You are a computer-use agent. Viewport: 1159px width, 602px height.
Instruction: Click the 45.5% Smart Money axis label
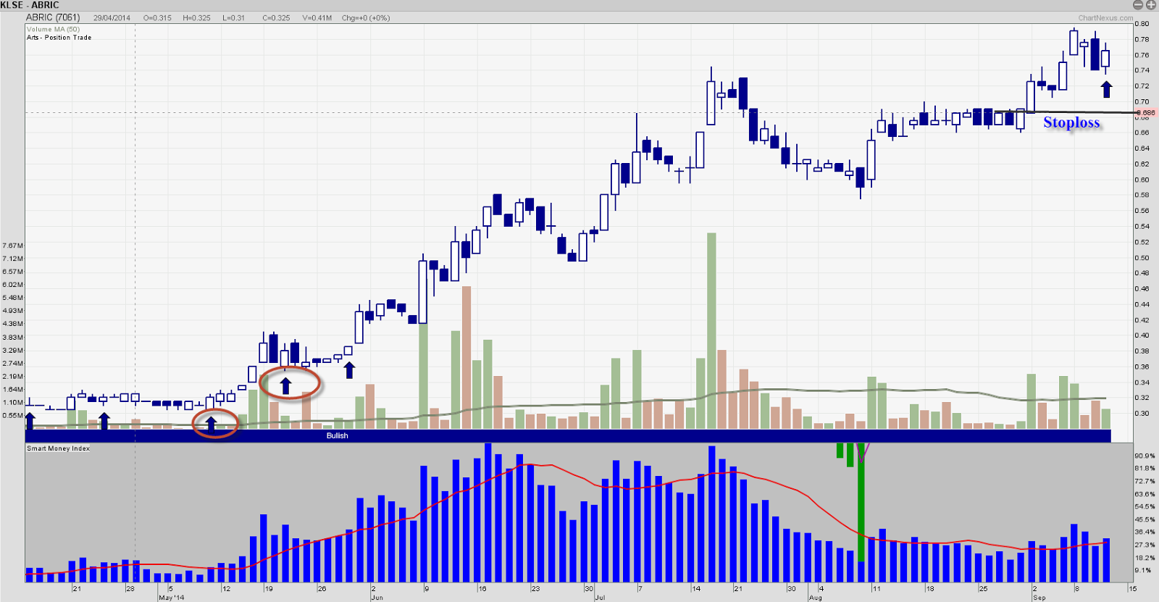1145,519
